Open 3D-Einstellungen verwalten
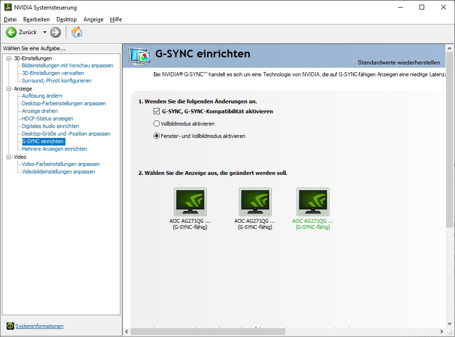This screenshot has height=337, width=455. (x=53, y=73)
